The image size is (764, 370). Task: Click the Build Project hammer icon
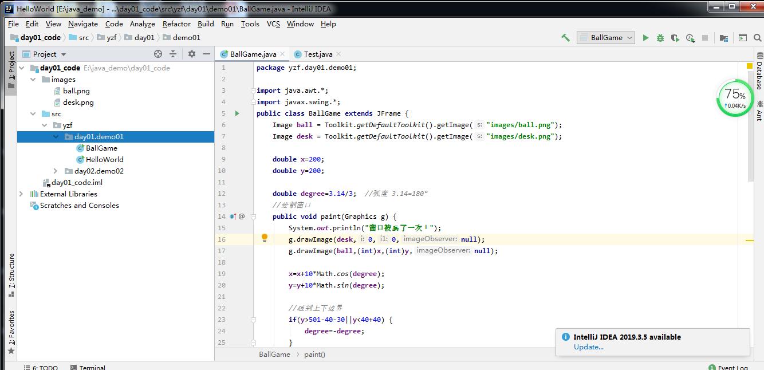pyautogui.click(x=565, y=38)
